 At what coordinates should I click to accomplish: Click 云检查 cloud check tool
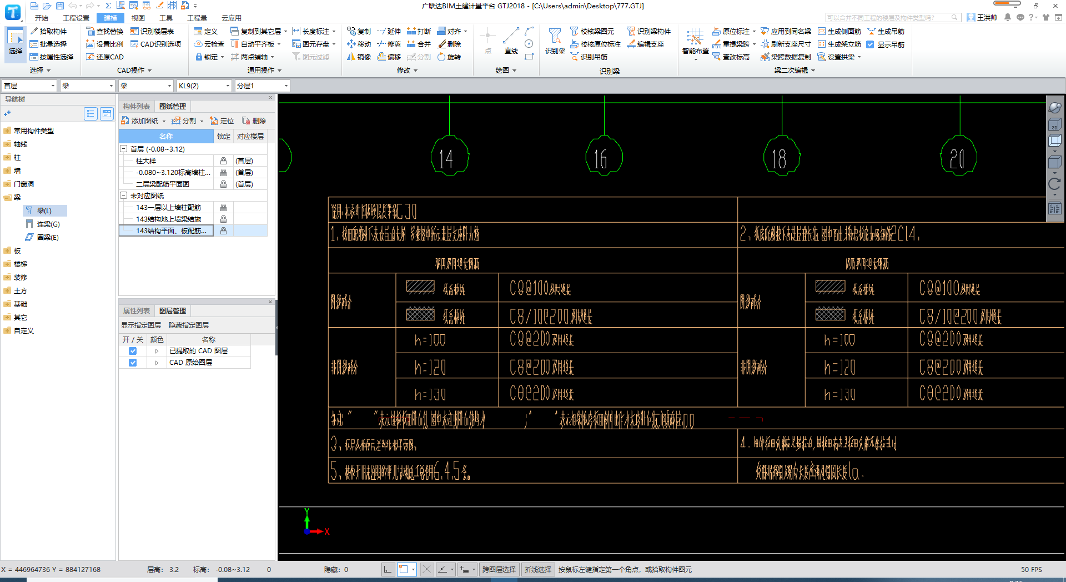[x=209, y=44]
